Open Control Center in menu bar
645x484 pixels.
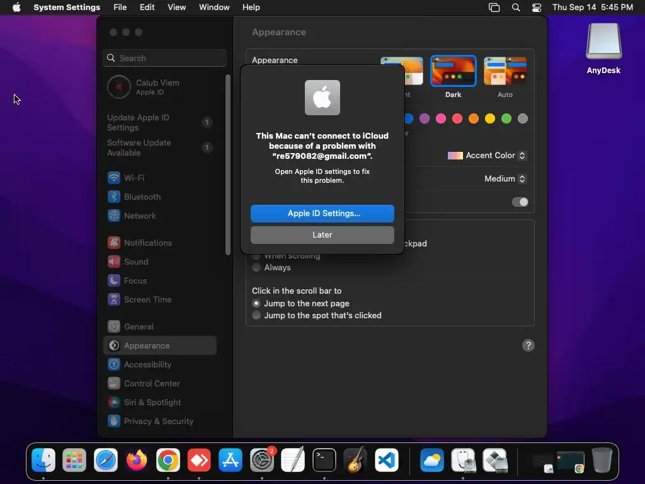click(x=537, y=8)
